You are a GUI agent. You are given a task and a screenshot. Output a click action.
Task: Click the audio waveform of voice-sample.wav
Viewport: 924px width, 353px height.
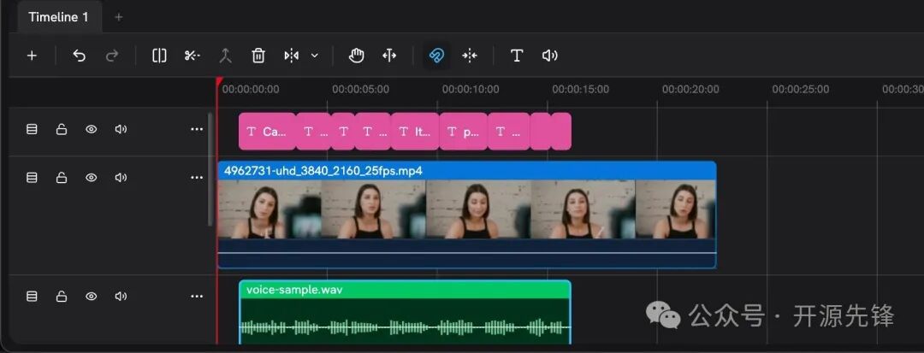[405, 327]
